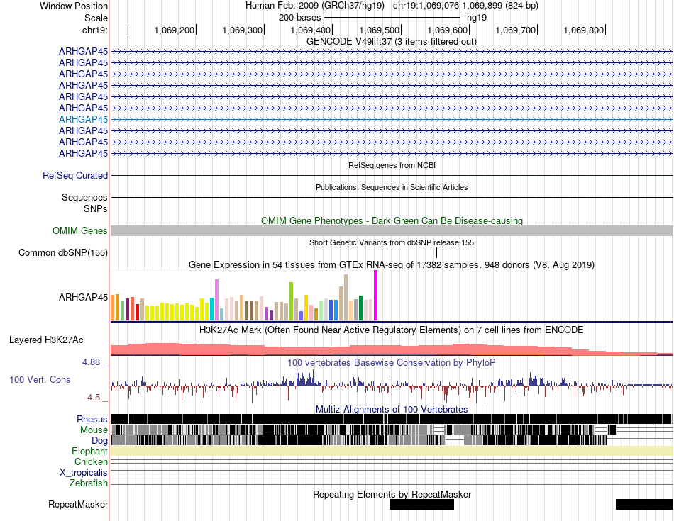
Task: Click the X_tropicalis alignment row label
Action: 84,473
